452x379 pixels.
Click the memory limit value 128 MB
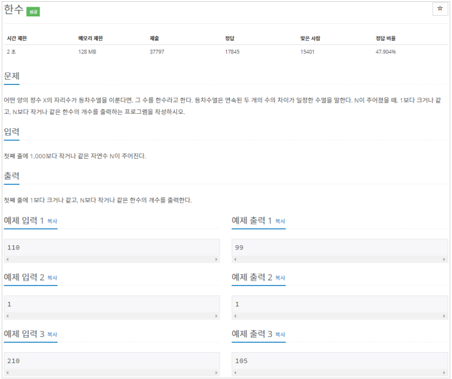(x=88, y=52)
